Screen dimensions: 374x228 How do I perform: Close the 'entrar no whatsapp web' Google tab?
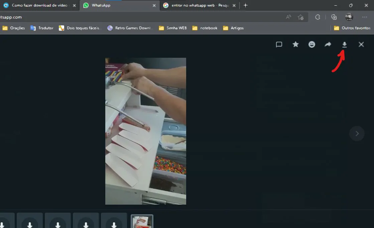234,5
